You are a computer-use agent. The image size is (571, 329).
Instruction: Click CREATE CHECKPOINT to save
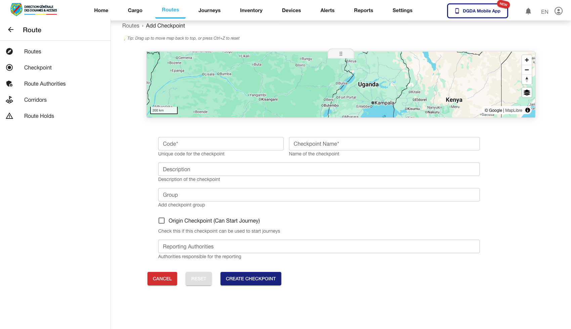tap(251, 279)
